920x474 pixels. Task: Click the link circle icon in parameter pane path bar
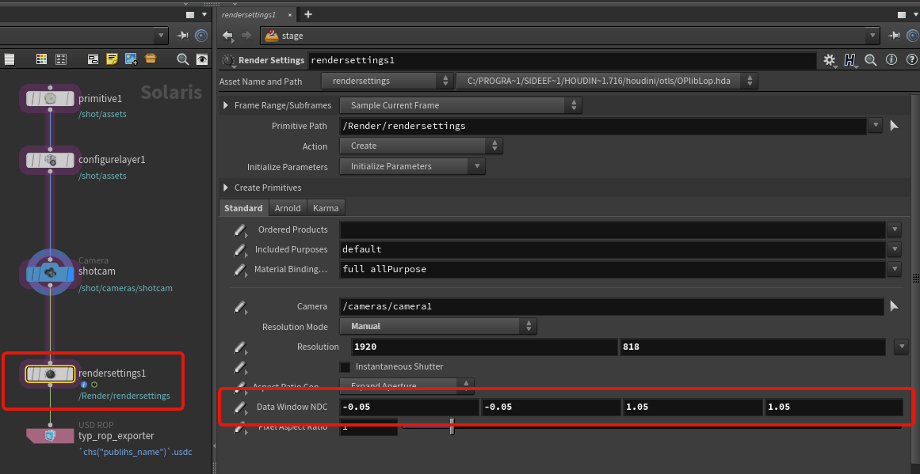click(912, 36)
